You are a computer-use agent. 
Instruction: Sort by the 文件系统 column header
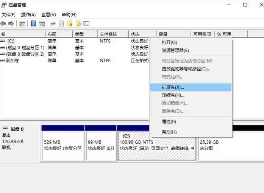coord(108,34)
